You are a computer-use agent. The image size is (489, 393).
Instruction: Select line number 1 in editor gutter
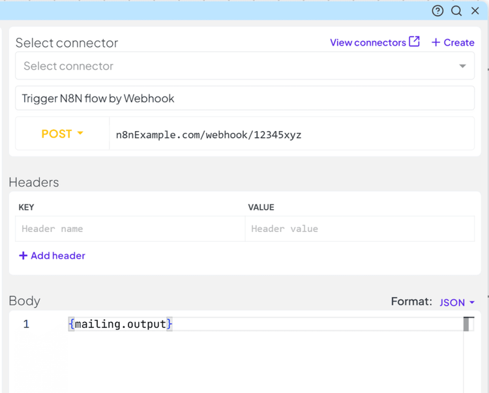point(26,324)
